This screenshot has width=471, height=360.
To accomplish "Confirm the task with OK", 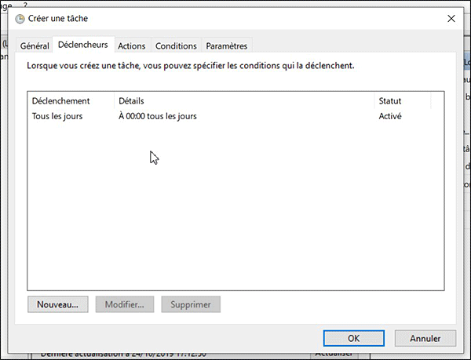I will coord(353,338).
